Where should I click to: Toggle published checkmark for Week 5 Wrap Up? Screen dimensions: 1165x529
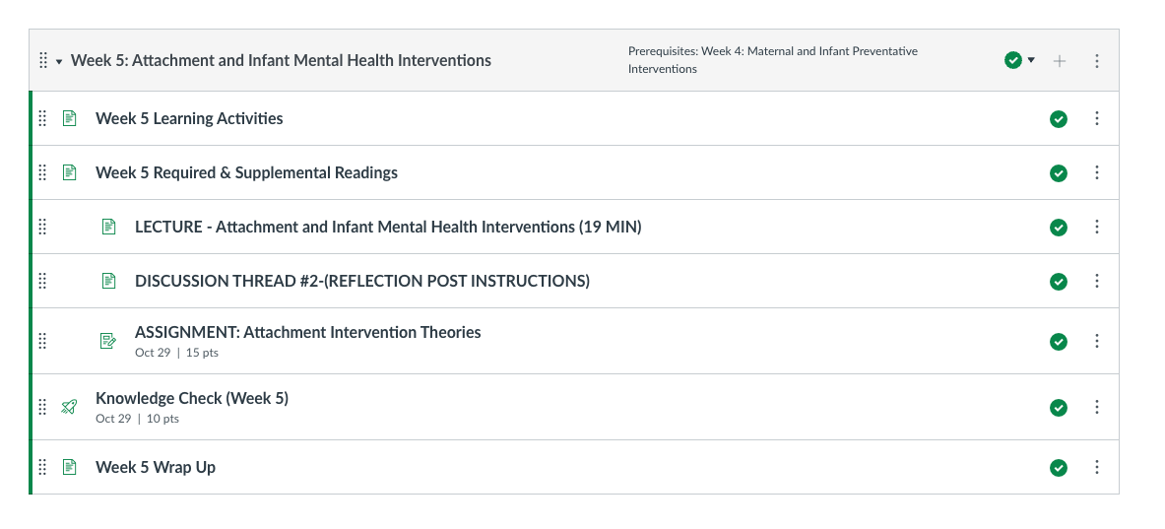pos(1059,467)
